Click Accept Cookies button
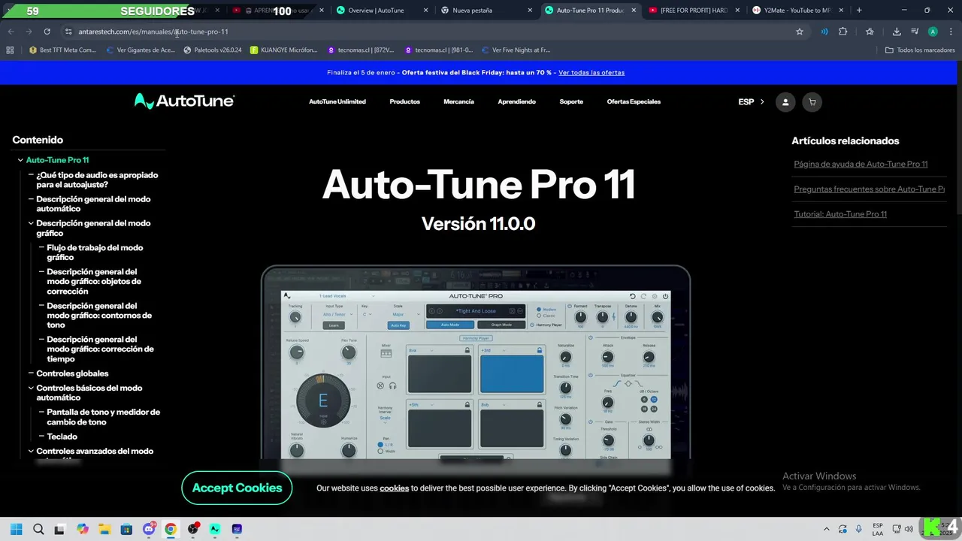Screen dimensions: 962x541 pos(237,488)
